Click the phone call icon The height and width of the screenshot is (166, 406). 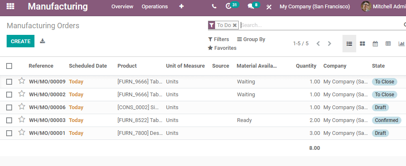pos(214,7)
